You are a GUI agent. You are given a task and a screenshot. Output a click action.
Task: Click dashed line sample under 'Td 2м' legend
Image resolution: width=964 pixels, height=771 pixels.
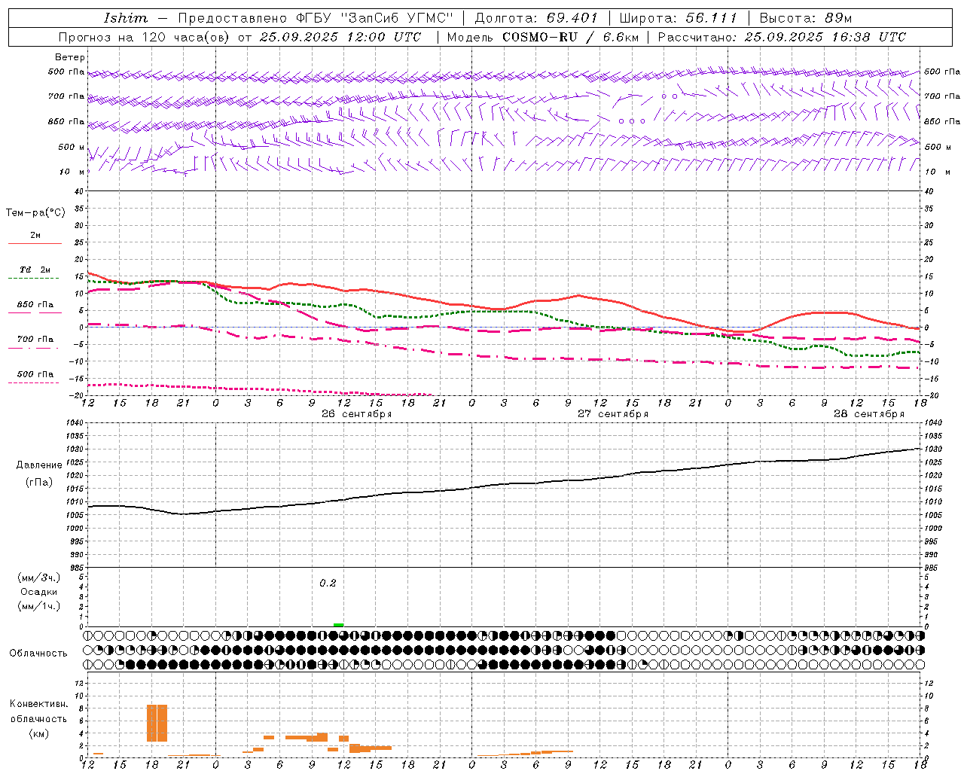tap(34, 279)
